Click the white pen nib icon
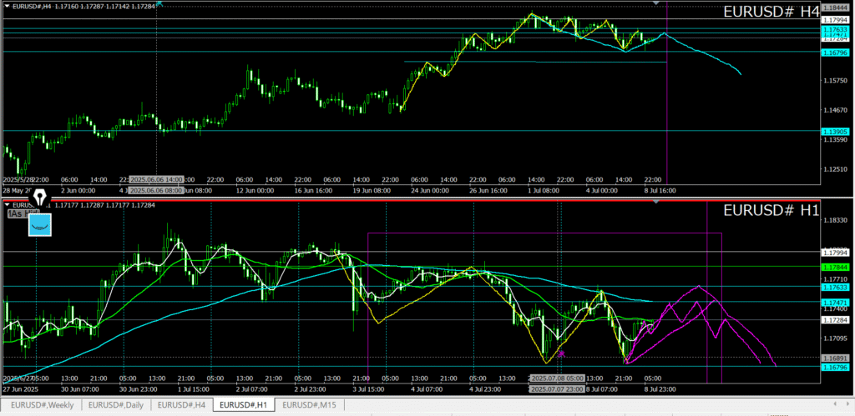 (x=42, y=195)
